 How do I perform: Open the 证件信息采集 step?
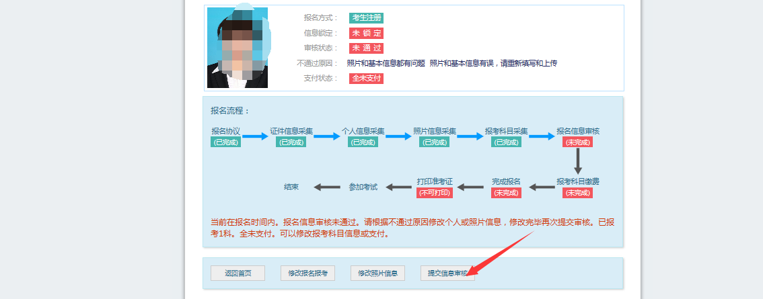[x=291, y=131]
